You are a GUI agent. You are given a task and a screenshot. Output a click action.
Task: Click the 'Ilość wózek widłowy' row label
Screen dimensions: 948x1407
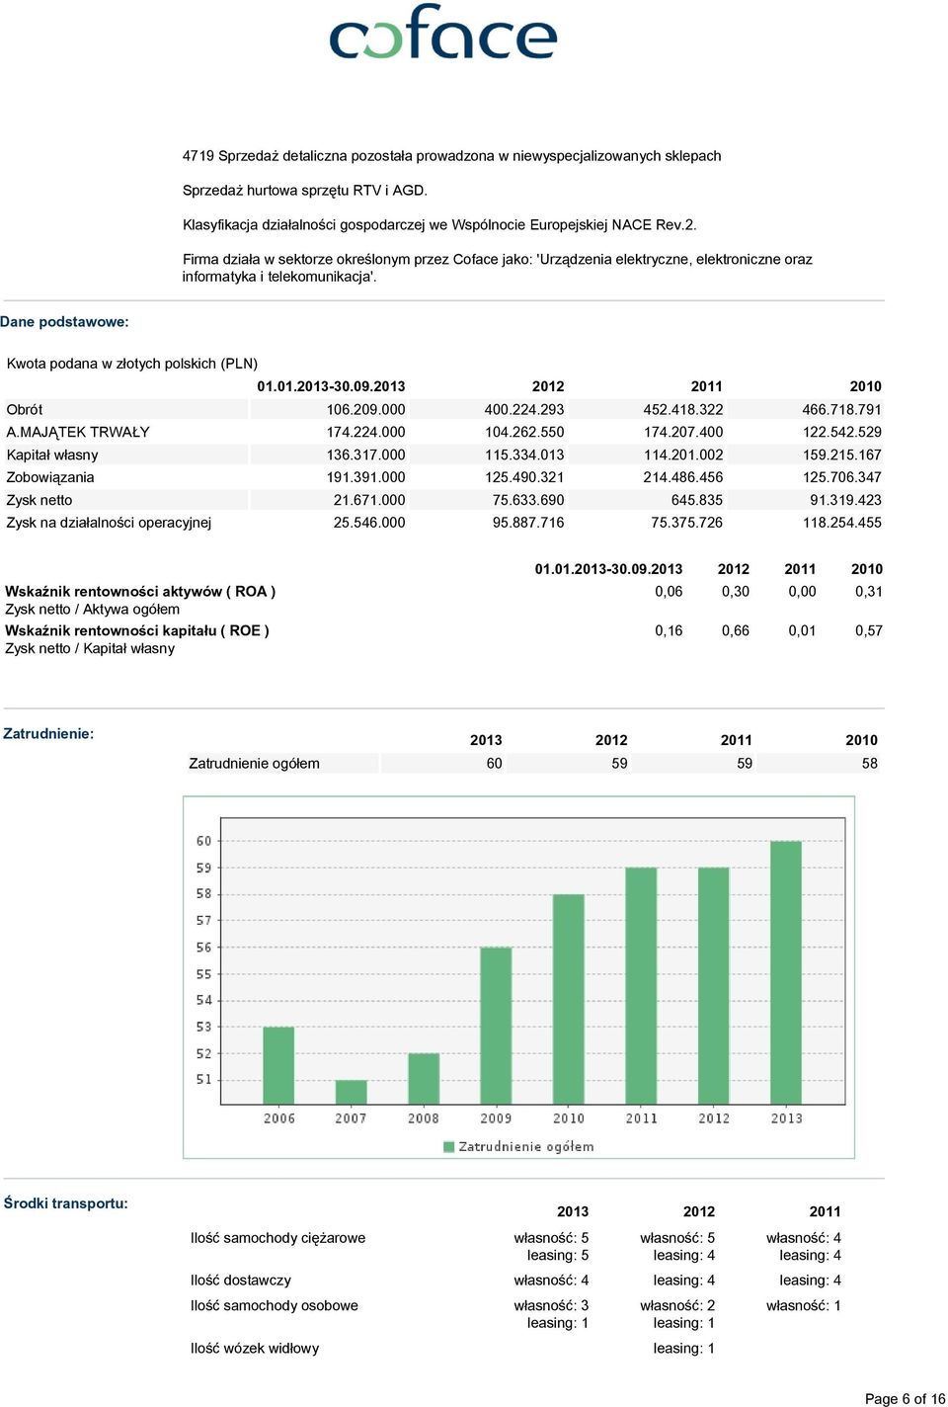pyautogui.click(x=255, y=1348)
